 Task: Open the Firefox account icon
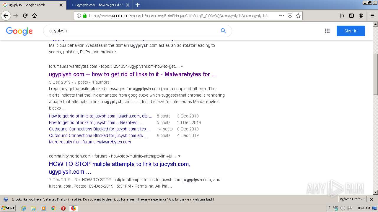pyautogui.click(x=361, y=16)
